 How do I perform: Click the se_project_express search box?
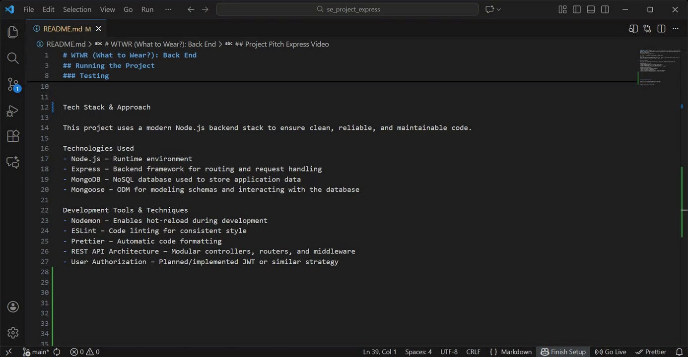tap(347, 9)
